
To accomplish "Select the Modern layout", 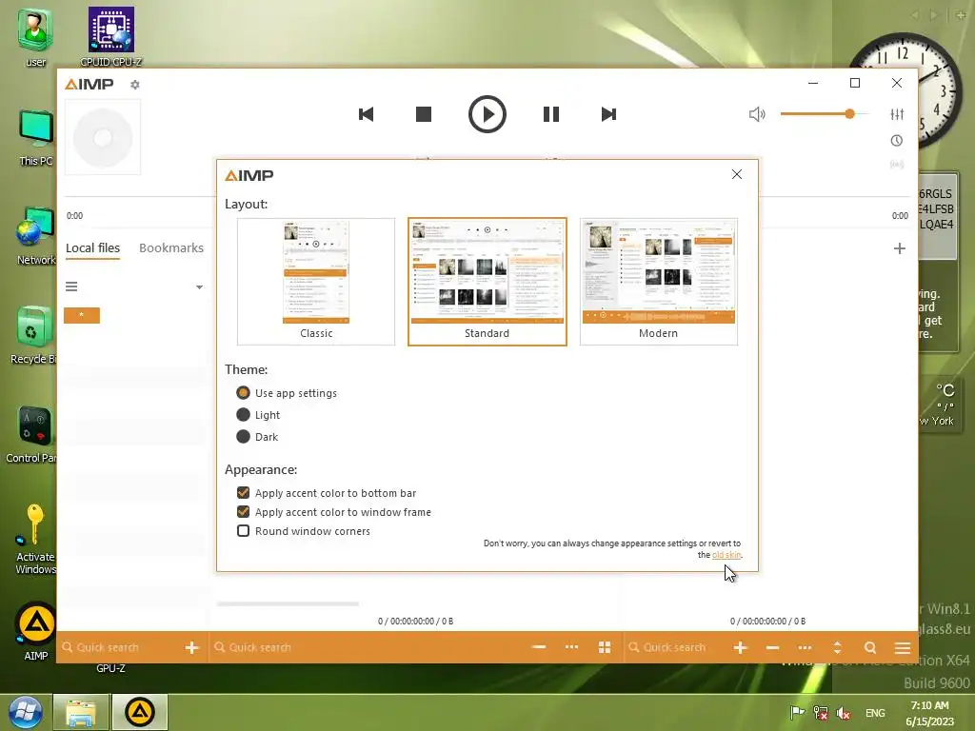I will (659, 281).
